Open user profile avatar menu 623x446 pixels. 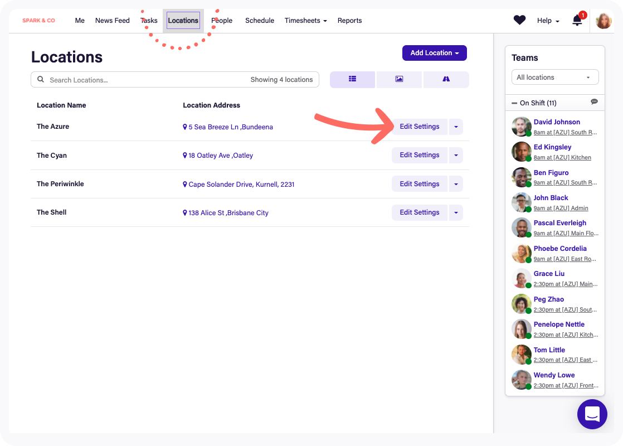[603, 21]
